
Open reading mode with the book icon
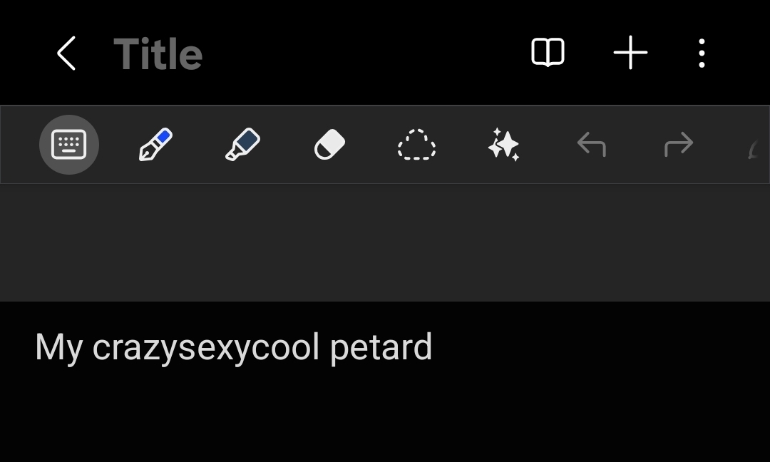pos(548,53)
